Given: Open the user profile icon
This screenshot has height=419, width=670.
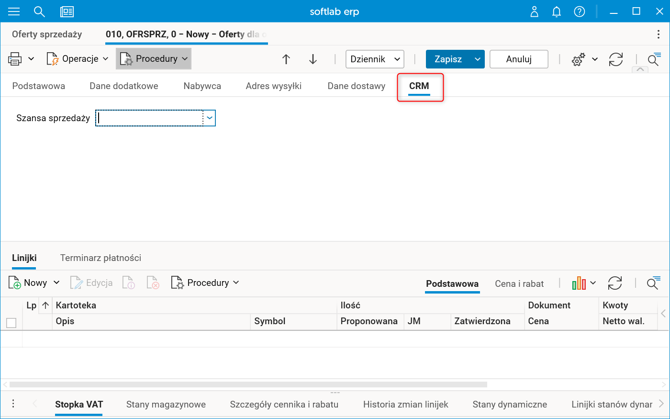Looking at the screenshot, I should point(535,11).
